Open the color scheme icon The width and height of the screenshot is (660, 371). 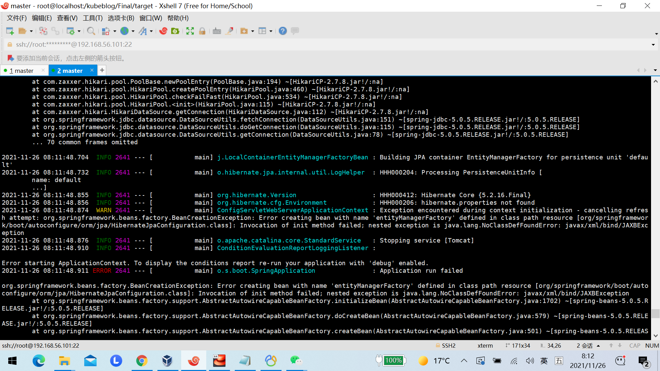click(x=106, y=31)
